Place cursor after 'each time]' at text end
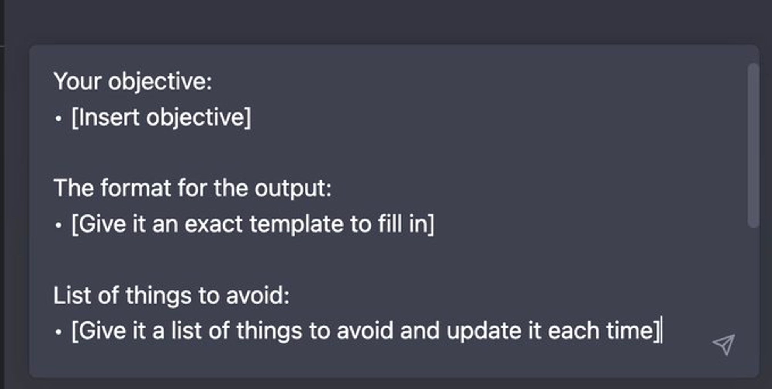Image resolution: width=772 pixels, height=389 pixels. 662,331
